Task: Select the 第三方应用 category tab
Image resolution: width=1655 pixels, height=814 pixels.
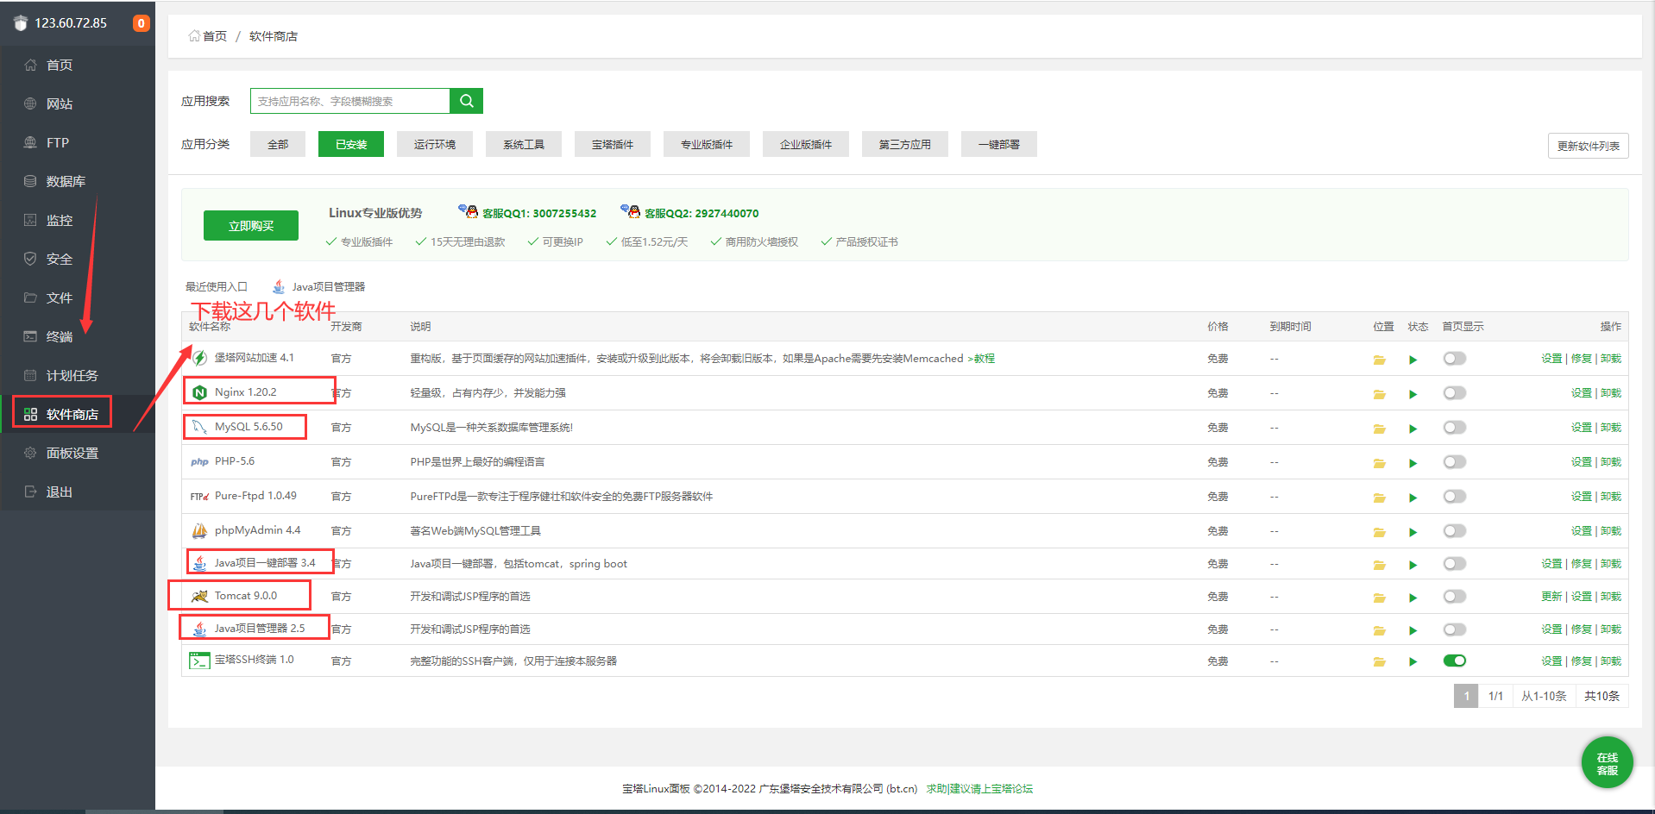Action: pos(905,144)
